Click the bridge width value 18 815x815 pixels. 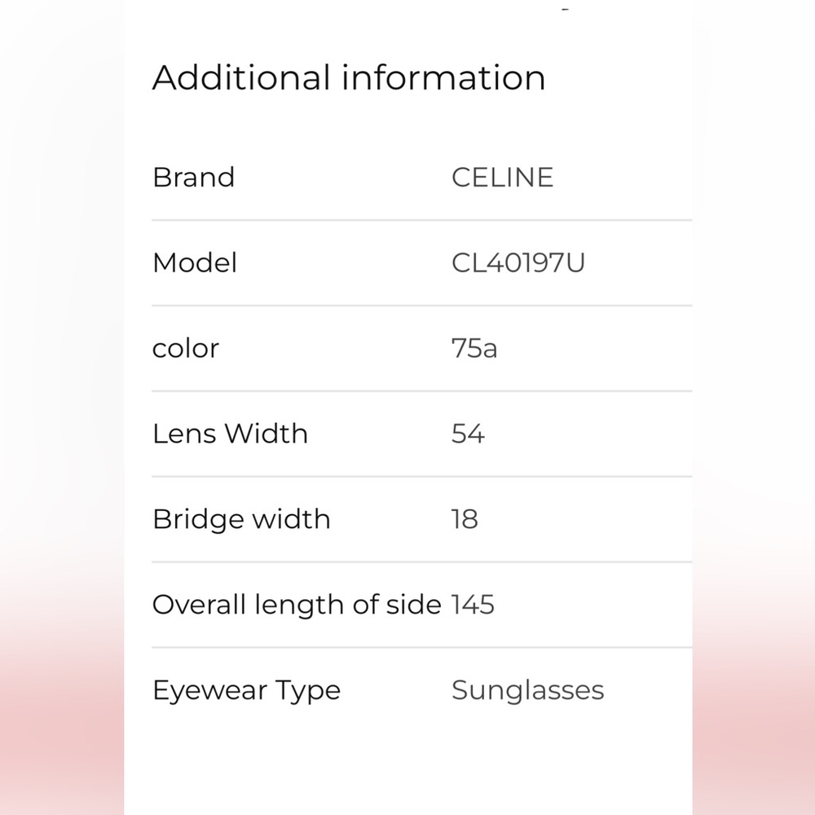pos(465,519)
